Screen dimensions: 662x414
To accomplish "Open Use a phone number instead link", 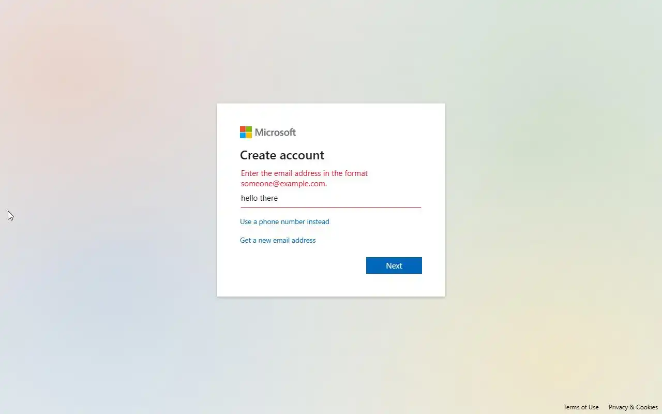I will pos(284,221).
